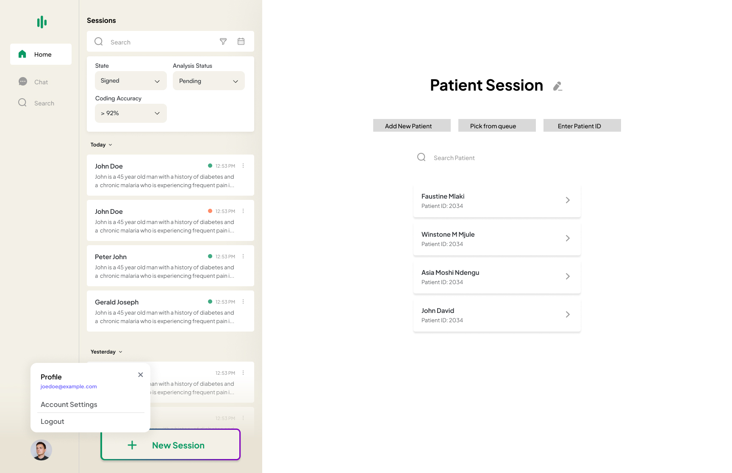Open the Chat icon in sidebar

pyautogui.click(x=23, y=82)
